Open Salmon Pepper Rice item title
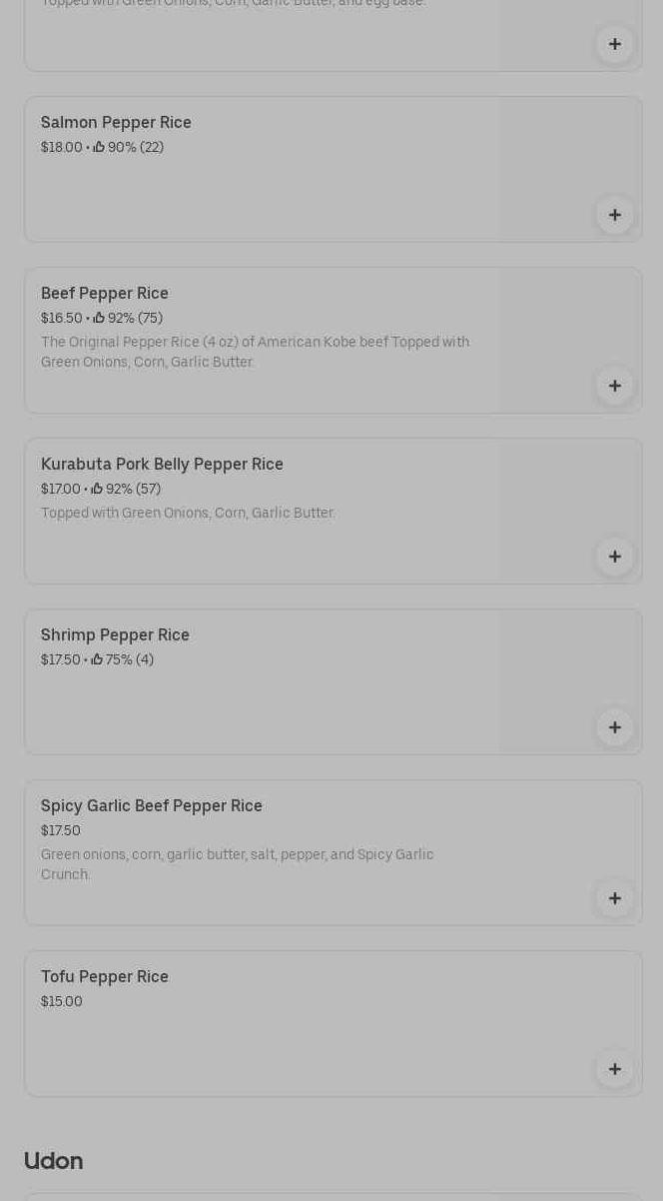Viewport: 663px width, 1201px height. pos(116,123)
